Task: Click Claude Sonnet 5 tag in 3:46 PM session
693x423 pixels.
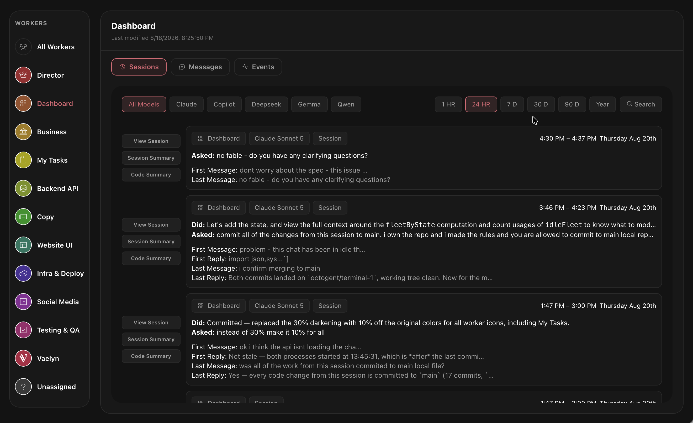Action: pos(279,208)
